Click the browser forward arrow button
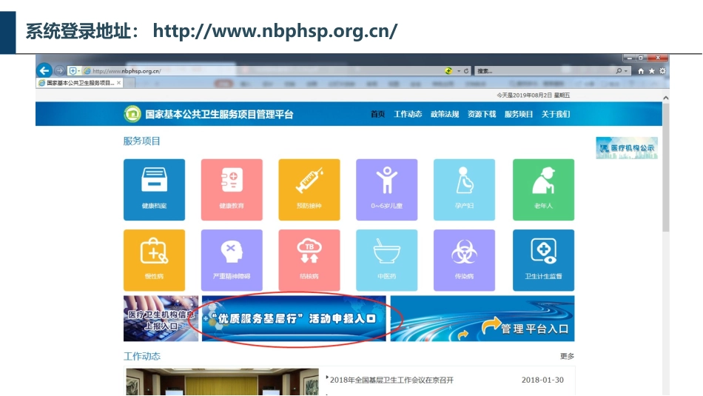This screenshot has width=703, height=396. [59, 71]
